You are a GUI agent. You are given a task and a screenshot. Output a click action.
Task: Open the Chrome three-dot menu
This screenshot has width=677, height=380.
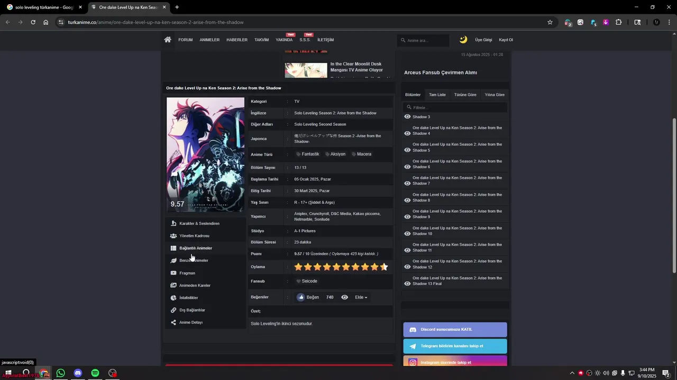click(669, 22)
